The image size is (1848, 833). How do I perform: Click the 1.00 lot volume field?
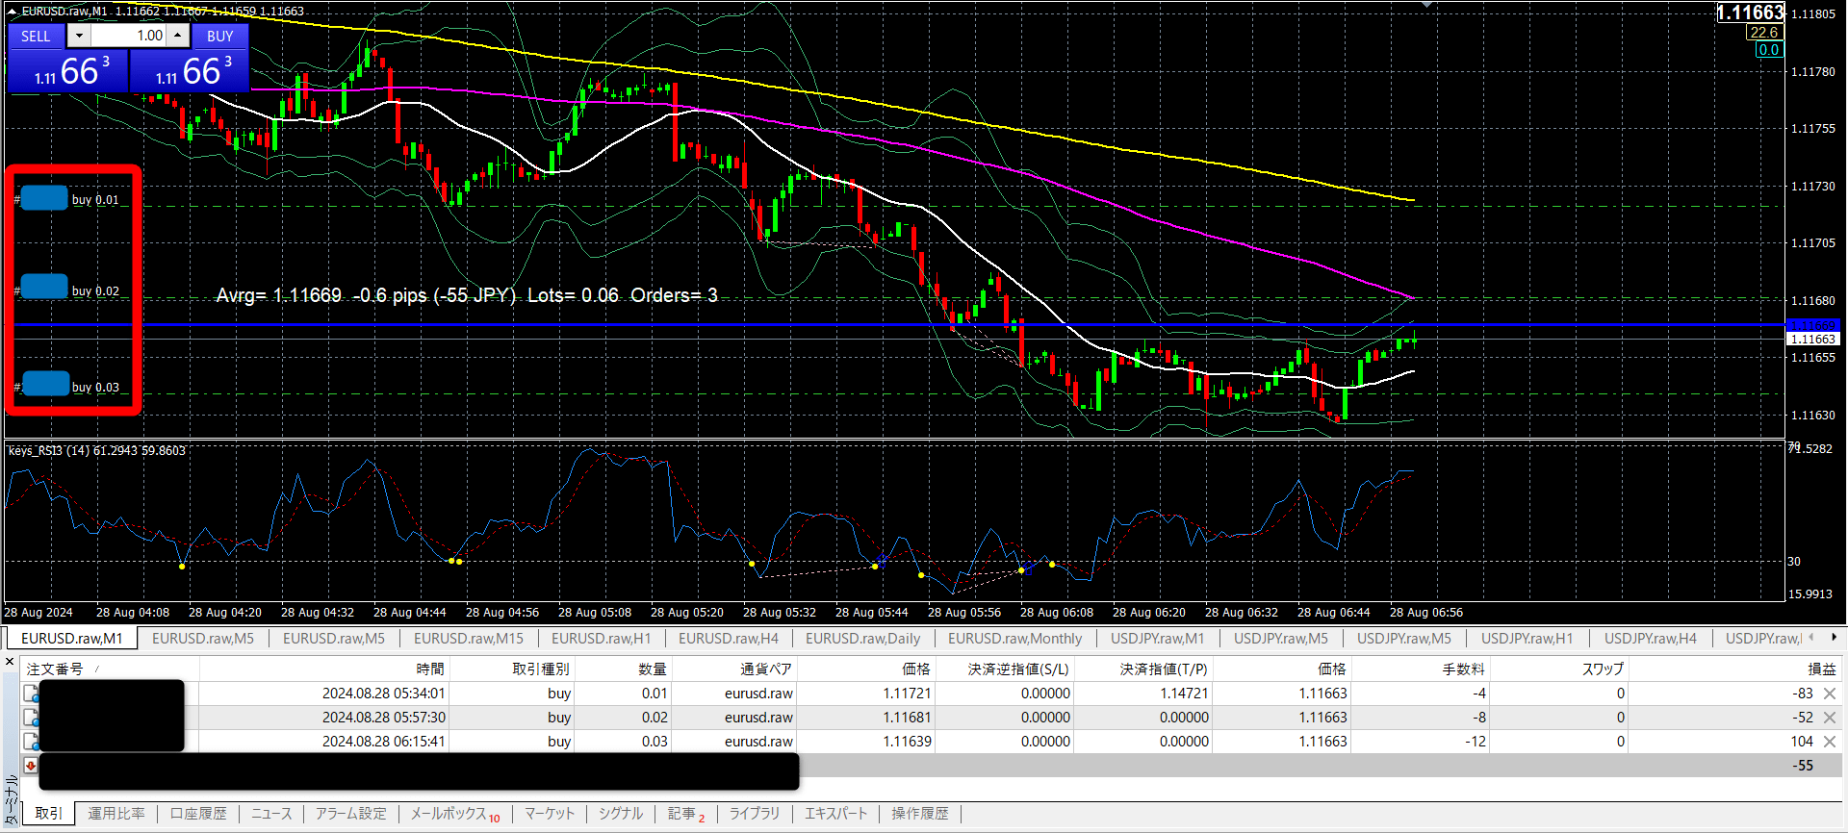pyautogui.click(x=129, y=36)
